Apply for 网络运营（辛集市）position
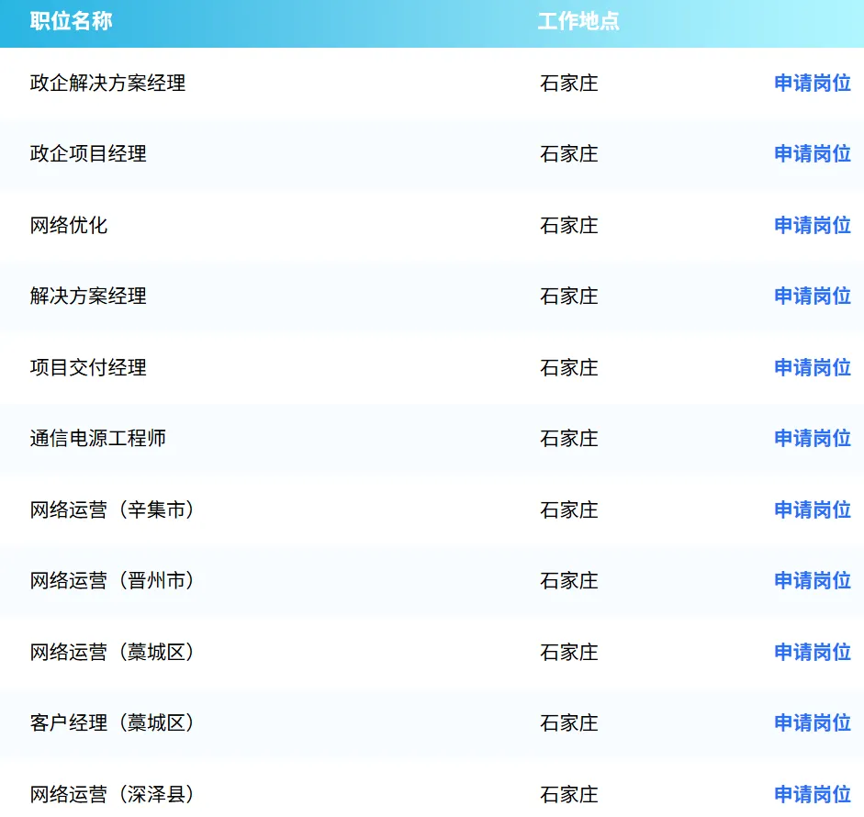864x817 pixels. coord(813,509)
